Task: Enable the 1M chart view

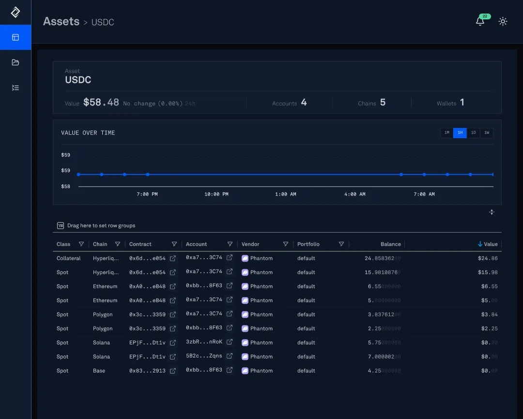Action: pos(446,132)
